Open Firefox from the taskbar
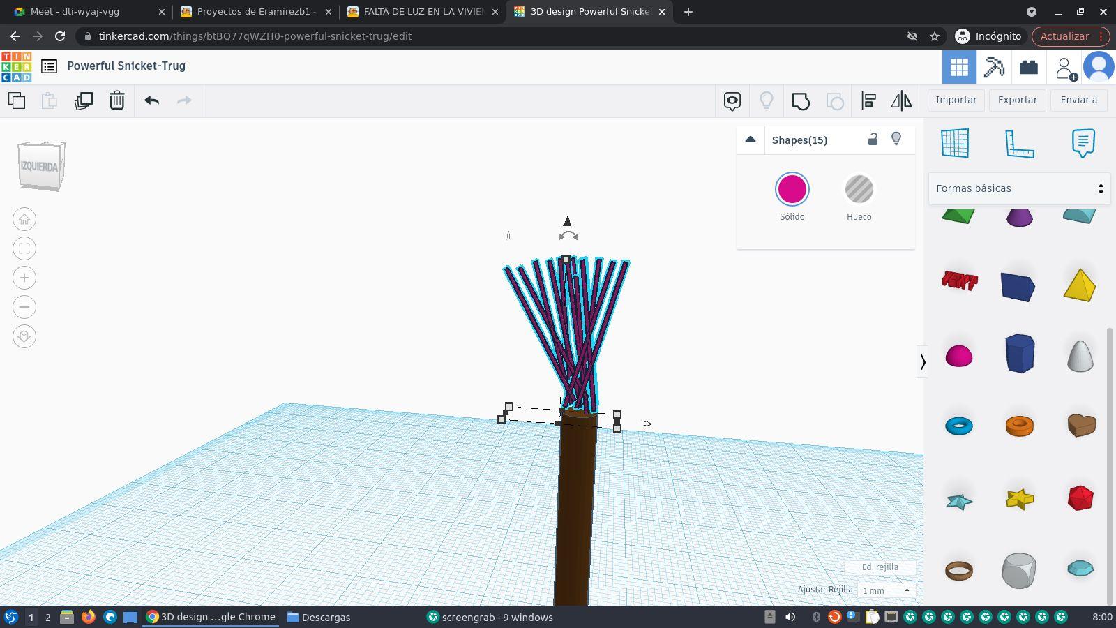The width and height of the screenshot is (1116, 628). (89, 617)
